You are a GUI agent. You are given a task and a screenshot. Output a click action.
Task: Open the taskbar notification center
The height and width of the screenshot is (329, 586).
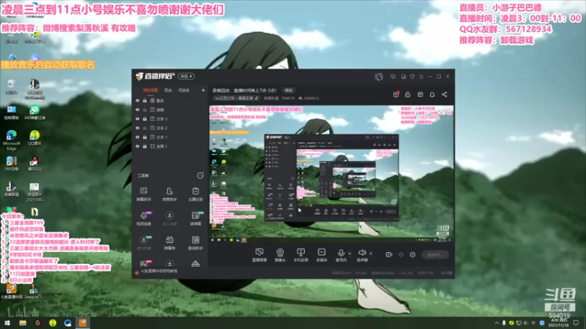pyautogui.click(x=576, y=323)
